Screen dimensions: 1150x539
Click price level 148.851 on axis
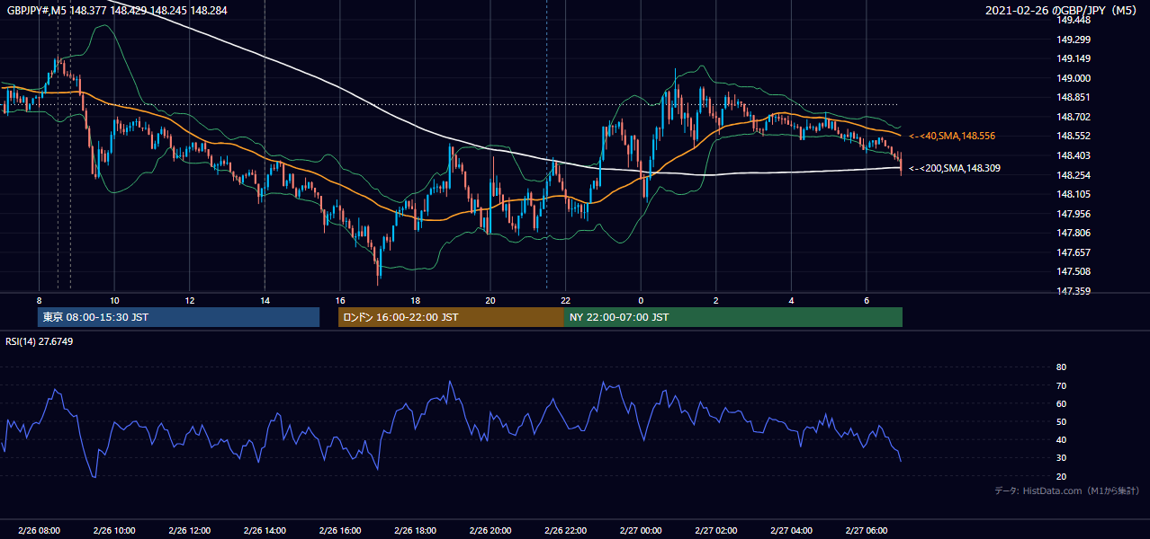coord(1073,97)
